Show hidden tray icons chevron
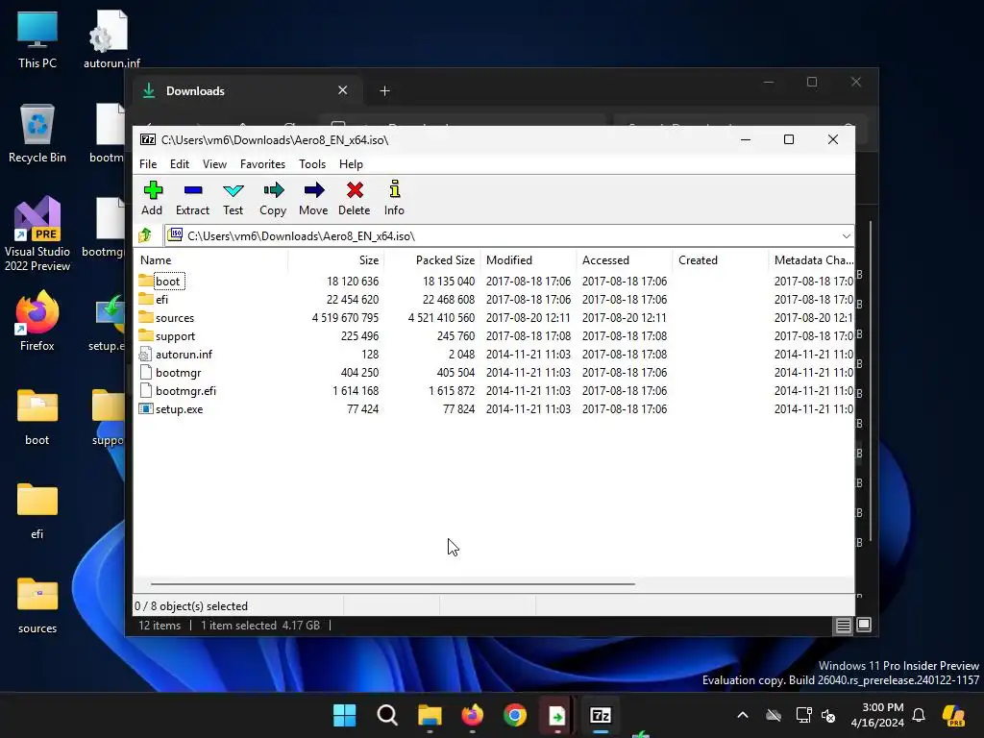Image resolution: width=984 pixels, height=738 pixels. pyautogui.click(x=743, y=715)
